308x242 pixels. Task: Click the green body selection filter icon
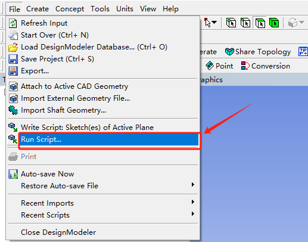click(274, 23)
